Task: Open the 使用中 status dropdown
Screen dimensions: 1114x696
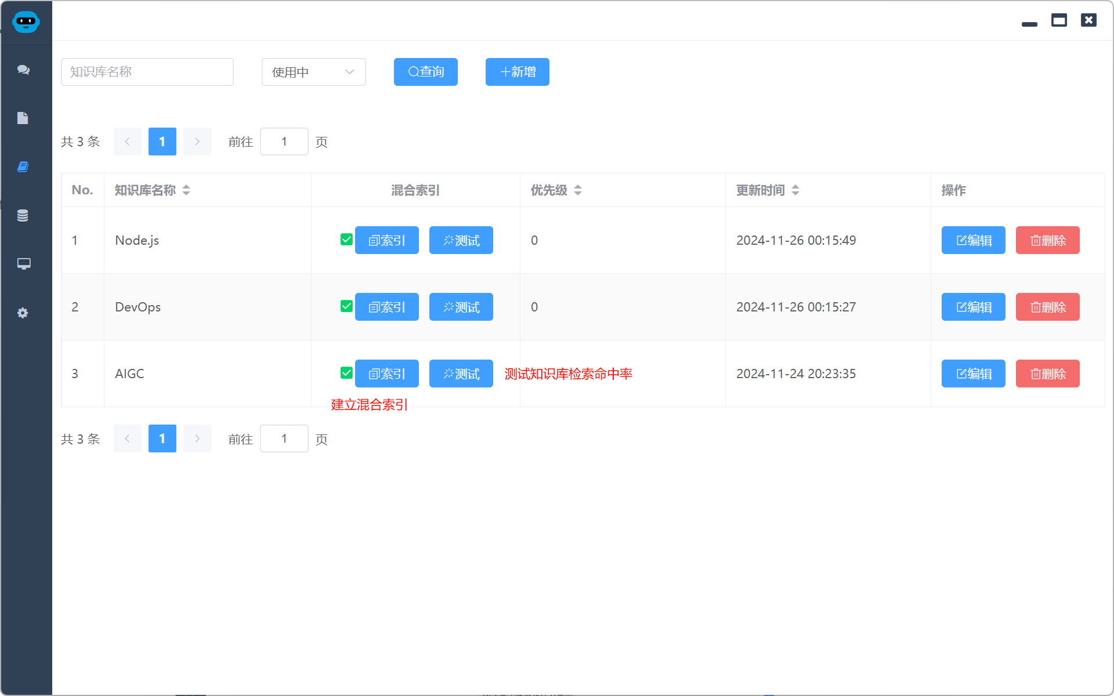Action: click(x=314, y=72)
